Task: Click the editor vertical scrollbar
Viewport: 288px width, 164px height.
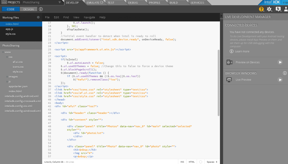Action: click(x=219, y=83)
